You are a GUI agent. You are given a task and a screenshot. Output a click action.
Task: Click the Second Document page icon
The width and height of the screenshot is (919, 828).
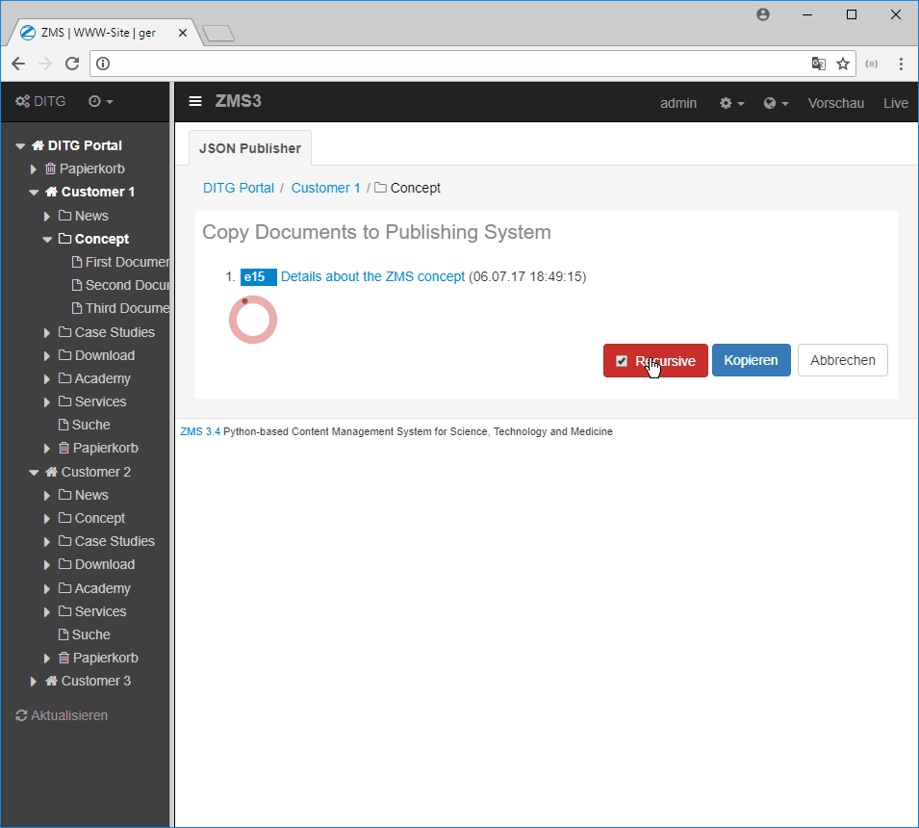tap(77, 285)
